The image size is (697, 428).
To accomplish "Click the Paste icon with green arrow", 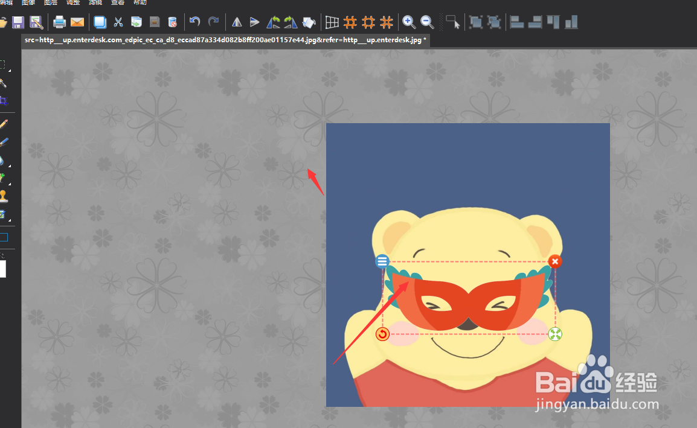I will tap(137, 22).
